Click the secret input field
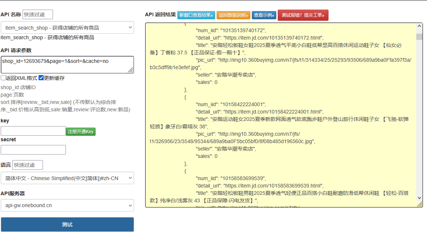Image resolution: width=427 pixels, height=233 pixels. pyautogui.click(x=33, y=150)
